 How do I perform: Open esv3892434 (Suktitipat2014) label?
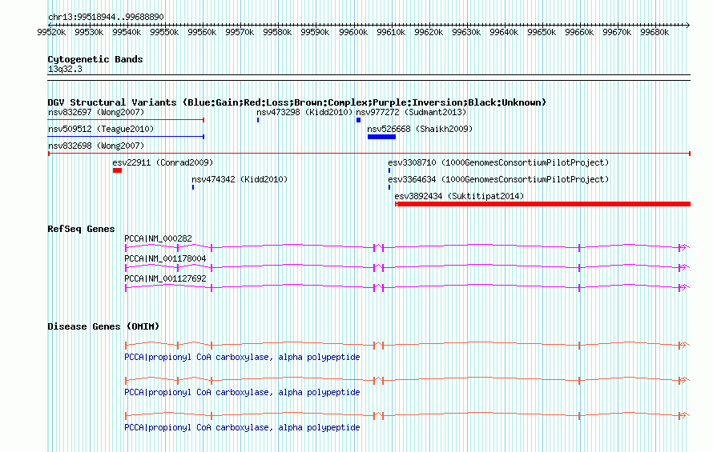459,196
